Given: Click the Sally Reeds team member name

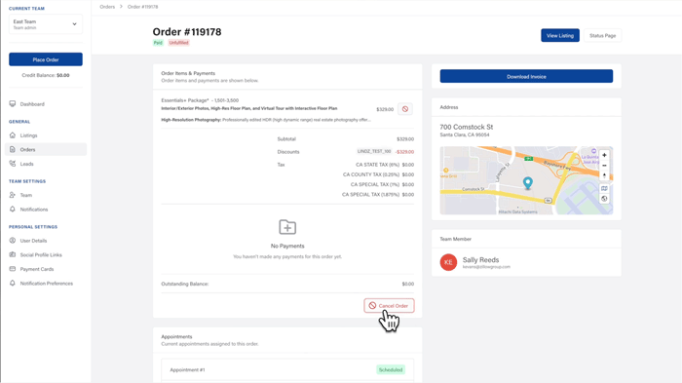Looking at the screenshot, I should 480,260.
